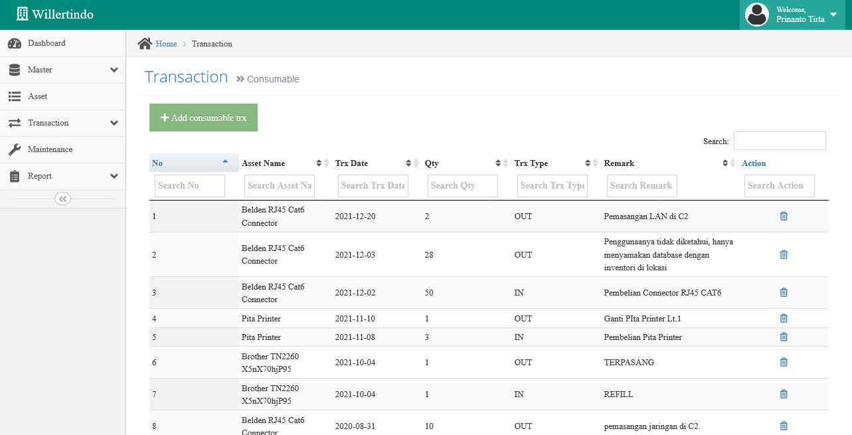Click the home icon in the breadcrumb

tap(144, 44)
